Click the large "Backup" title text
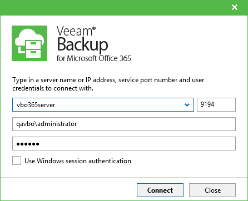The width and height of the screenshot is (248, 201). (82, 44)
